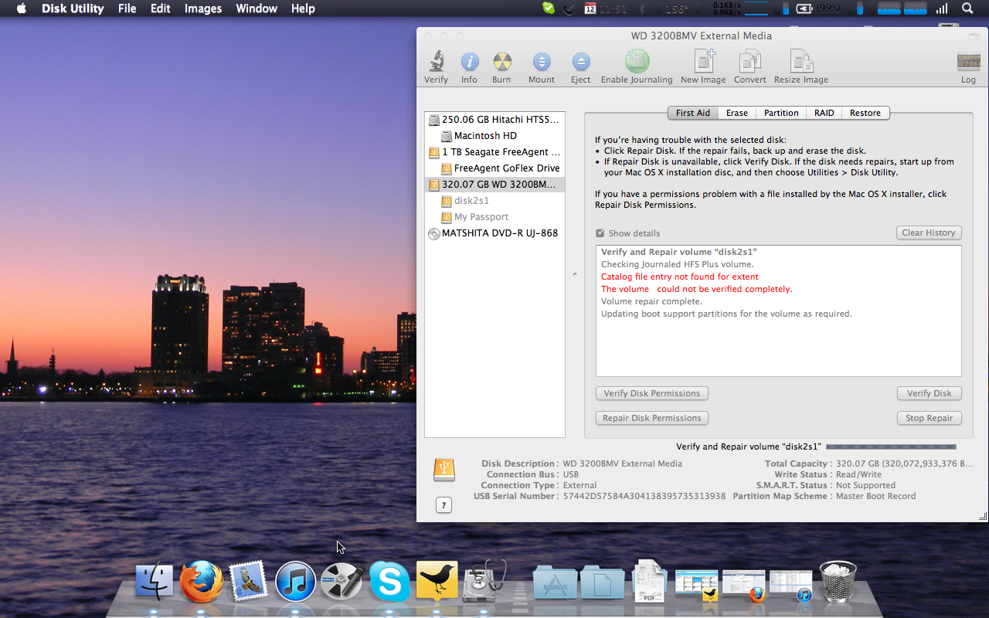Switch to the RAID tab
Screen dimensions: 989x618
(824, 113)
